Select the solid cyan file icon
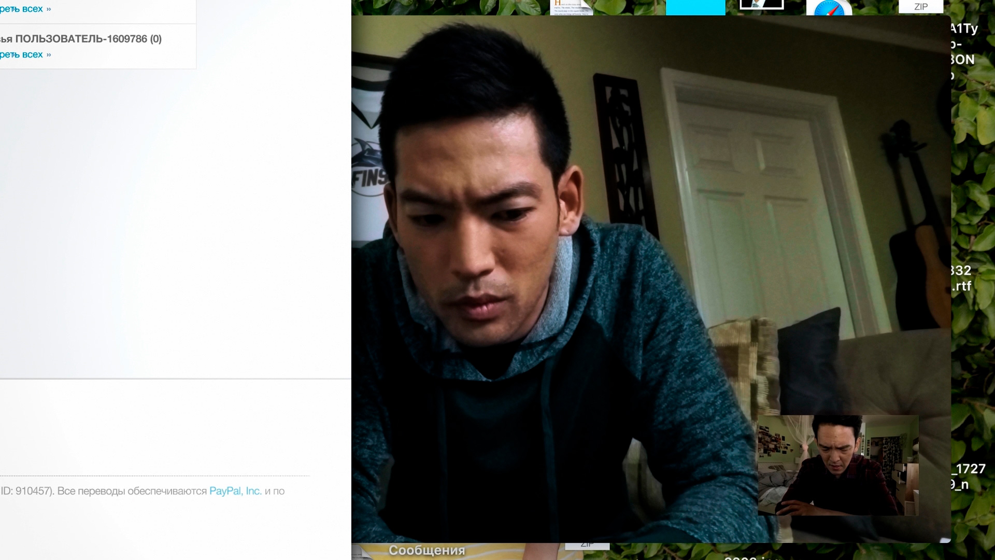 click(695, 7)
